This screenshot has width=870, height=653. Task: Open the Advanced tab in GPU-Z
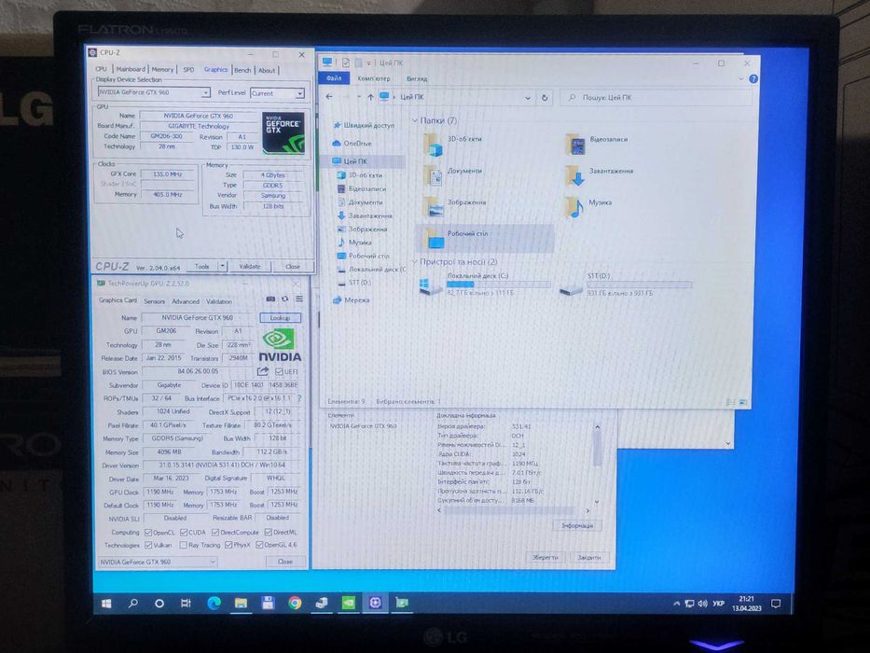coord(186,301)
